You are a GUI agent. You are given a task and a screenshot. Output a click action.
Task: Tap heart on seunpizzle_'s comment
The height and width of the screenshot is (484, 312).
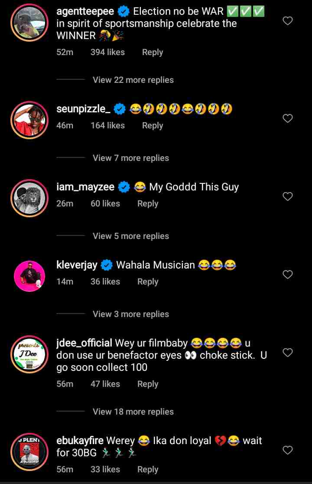[x=288, y=118]
